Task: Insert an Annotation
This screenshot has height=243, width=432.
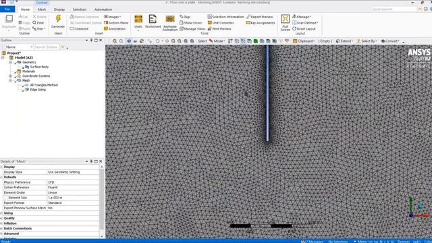Action: point(115,28)
